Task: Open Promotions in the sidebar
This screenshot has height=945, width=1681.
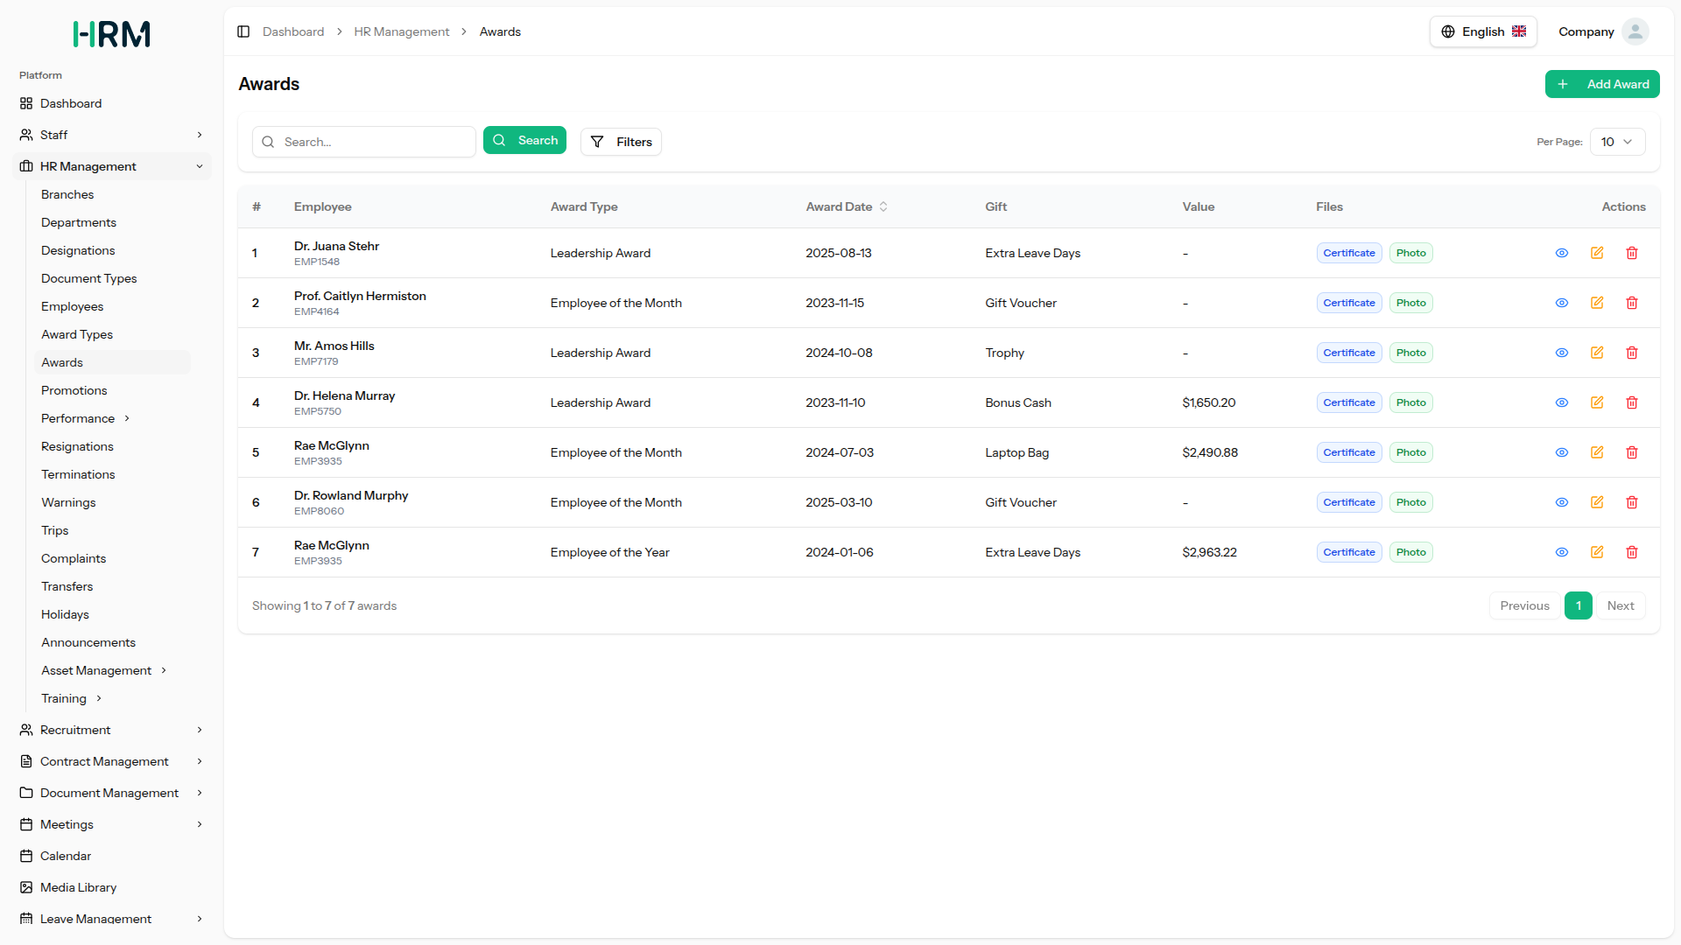Action: tap(74, 390)
